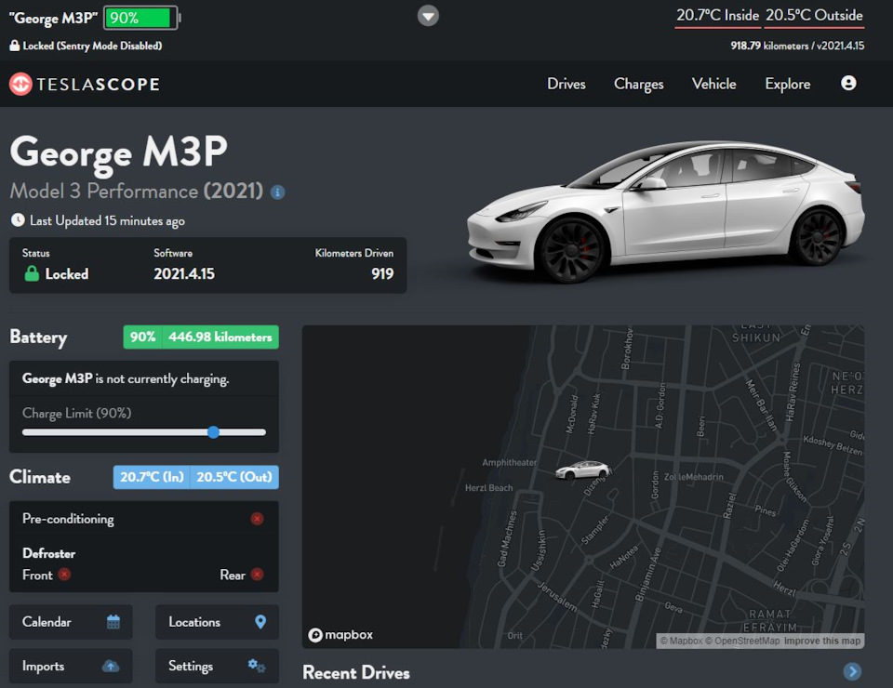Image resolution: width=893 pixels, height=688 pixels.
Task: Open the Settings button
Action: 217,666
